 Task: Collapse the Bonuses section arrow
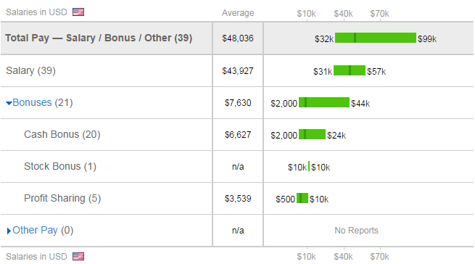(9, 104)
